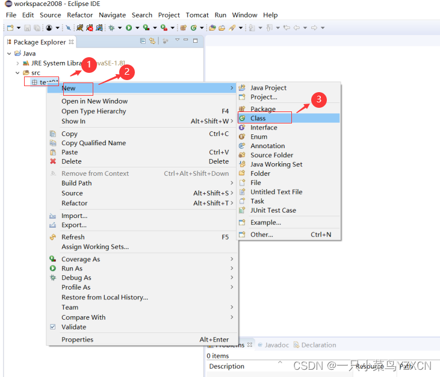Choose Copy Qualified Name
The image size is (440, 377).
(x=142, y=143)
